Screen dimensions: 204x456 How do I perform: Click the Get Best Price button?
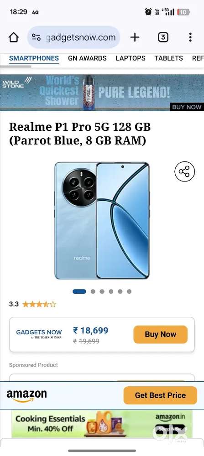(160, 395)
